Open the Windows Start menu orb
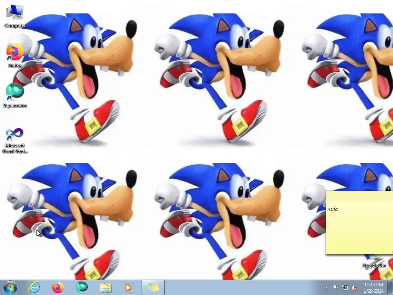 [x=10, y=287]
